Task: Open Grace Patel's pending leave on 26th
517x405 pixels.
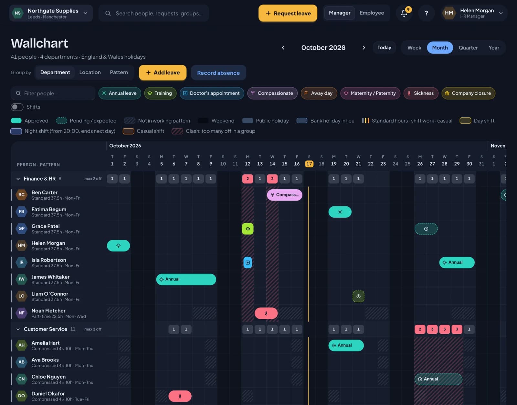Action: tap(426, 229)
